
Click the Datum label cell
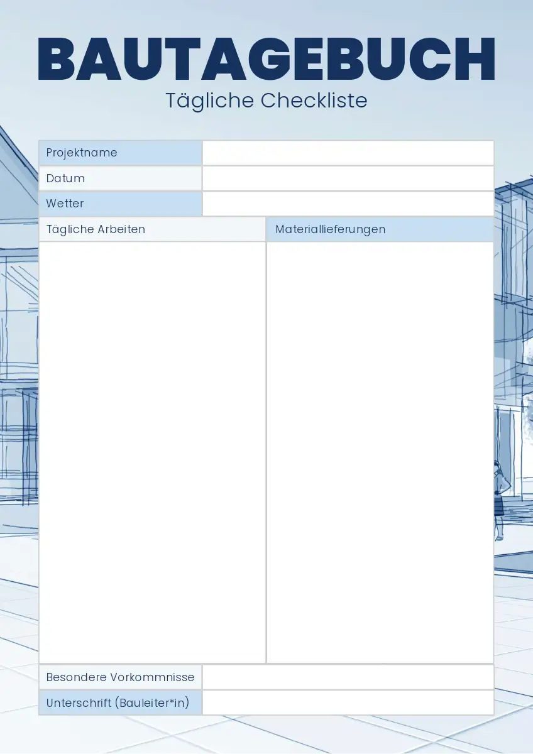tap(120, 178)
